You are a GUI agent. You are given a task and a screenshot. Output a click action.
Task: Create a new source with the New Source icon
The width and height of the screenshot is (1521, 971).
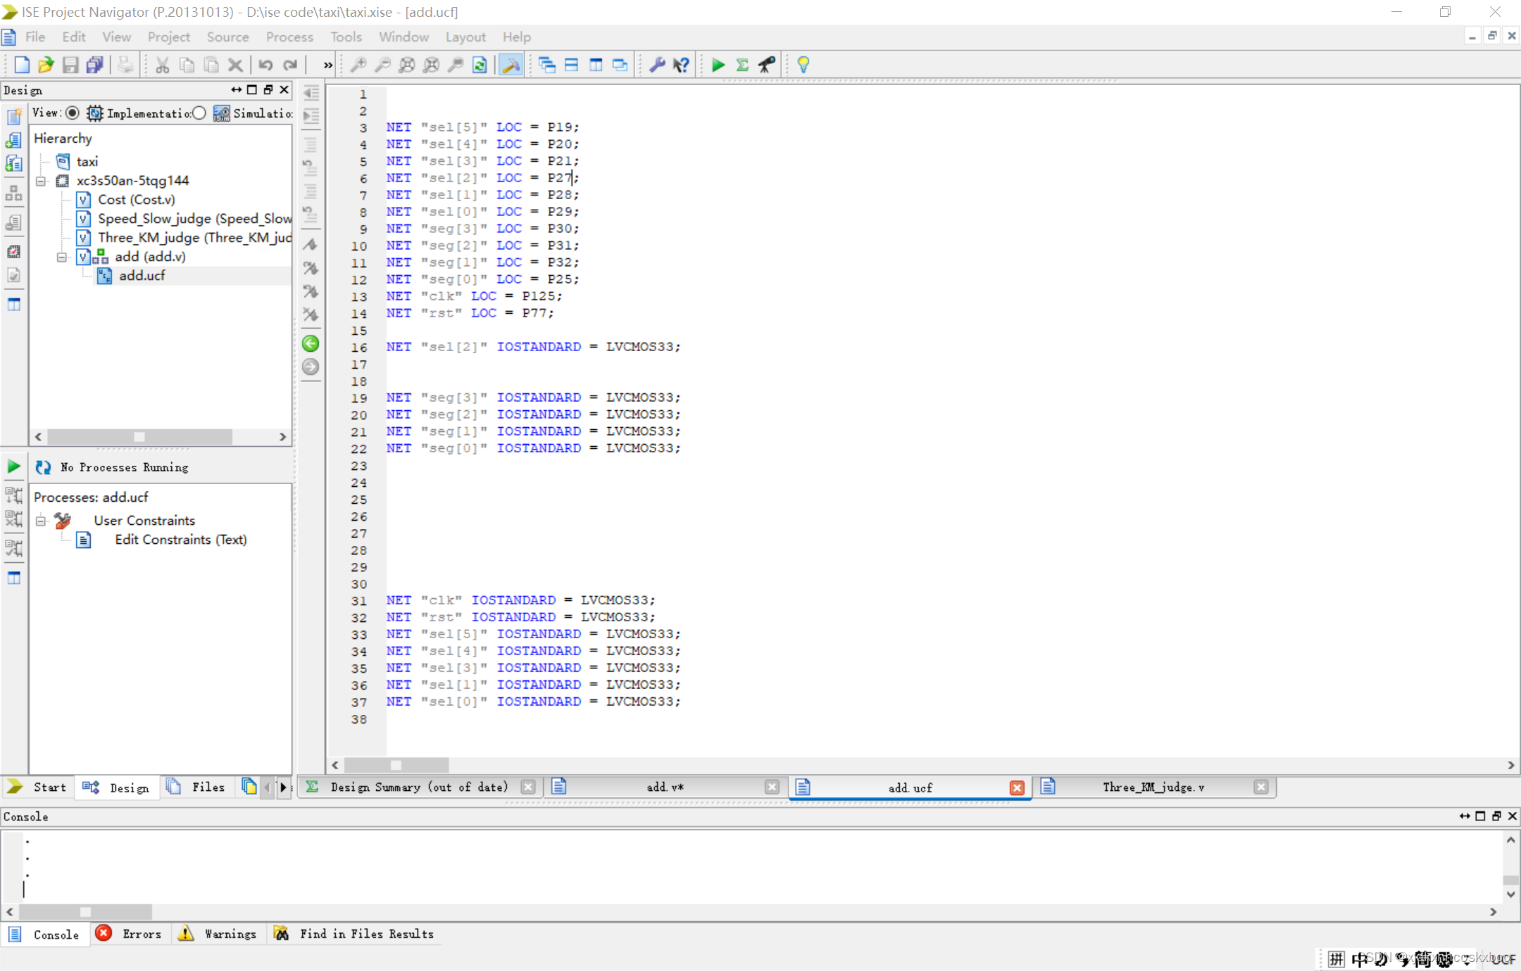[x=13, y=116]
